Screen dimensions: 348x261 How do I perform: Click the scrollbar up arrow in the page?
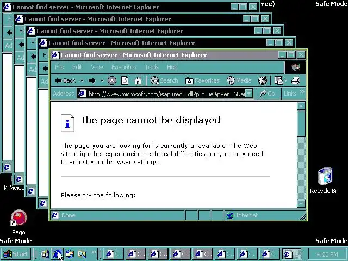301,106
